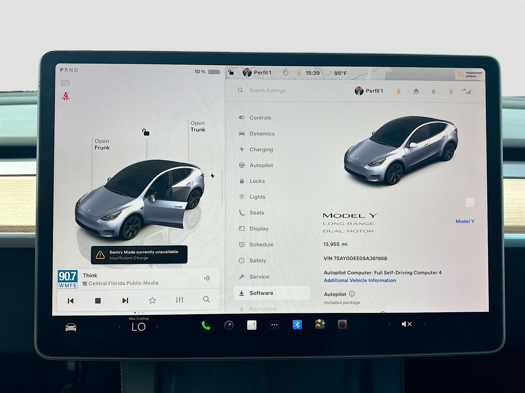Stop the radio playback
This screenshot has width=525, height=393.
click(98, 301)
